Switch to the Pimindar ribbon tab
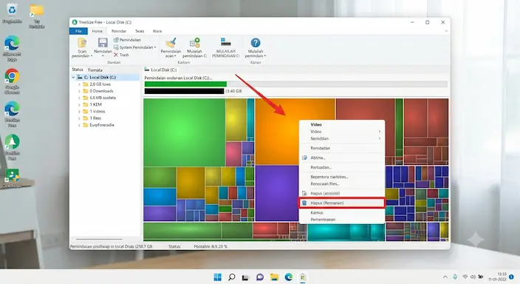 119,31
